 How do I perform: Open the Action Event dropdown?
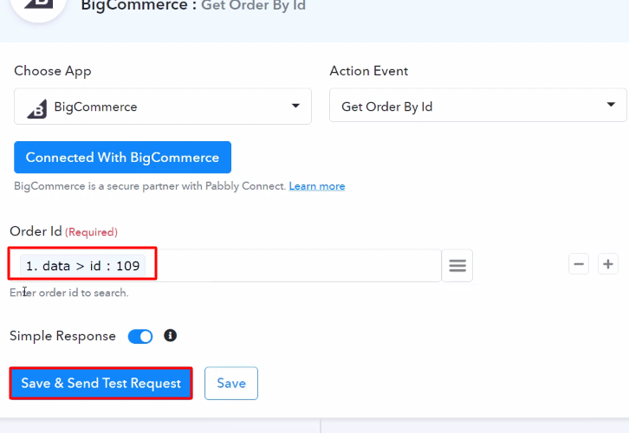point(477,106)
